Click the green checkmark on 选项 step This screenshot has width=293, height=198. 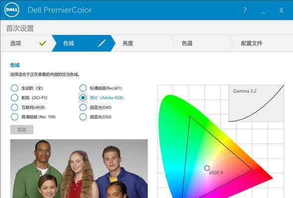tap(43, 43)
